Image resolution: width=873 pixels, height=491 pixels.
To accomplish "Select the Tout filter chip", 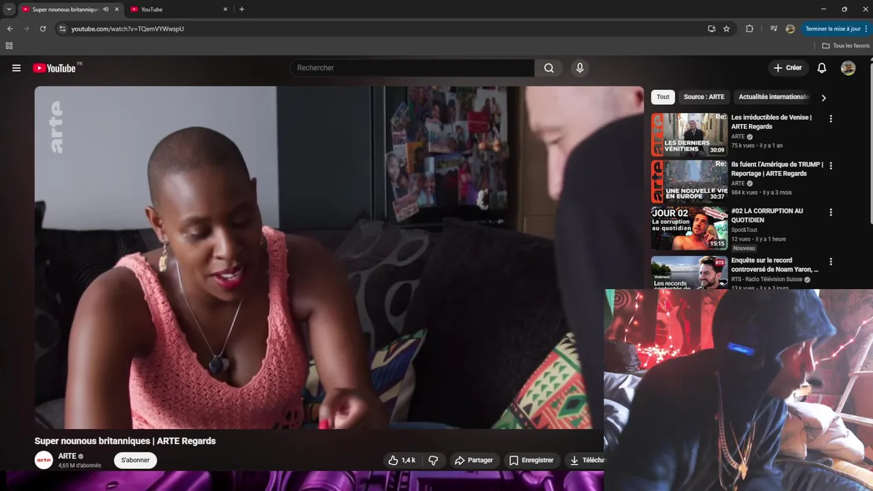I will coord(663,97).
